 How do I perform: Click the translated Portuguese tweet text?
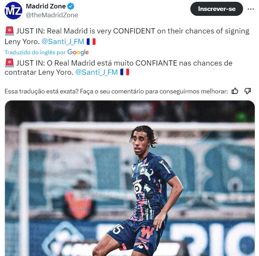point(119,67)
